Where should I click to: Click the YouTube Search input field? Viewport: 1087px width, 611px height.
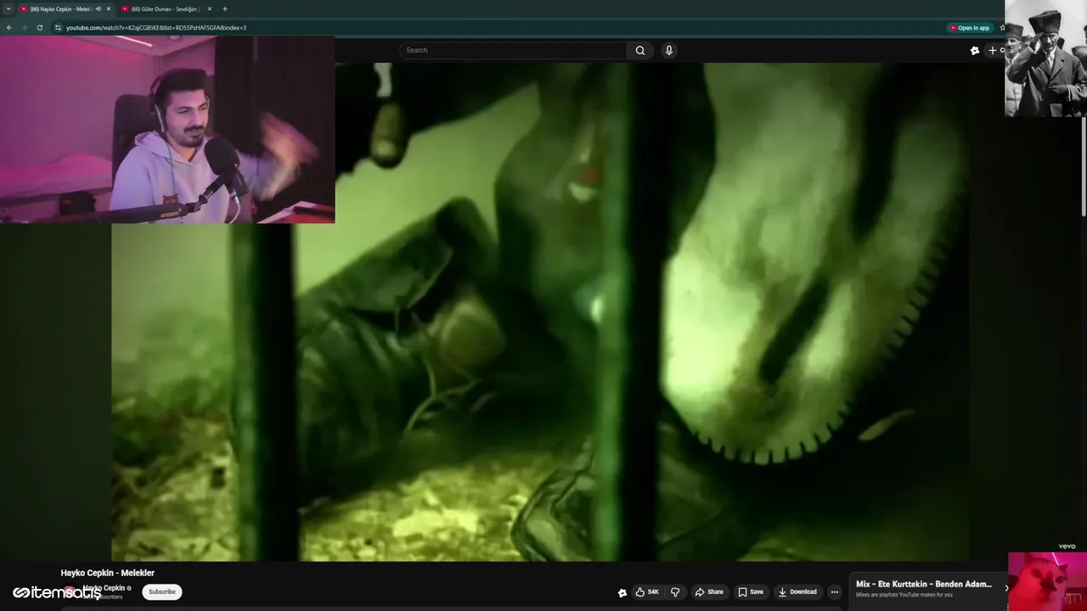[x=514, y=50]
